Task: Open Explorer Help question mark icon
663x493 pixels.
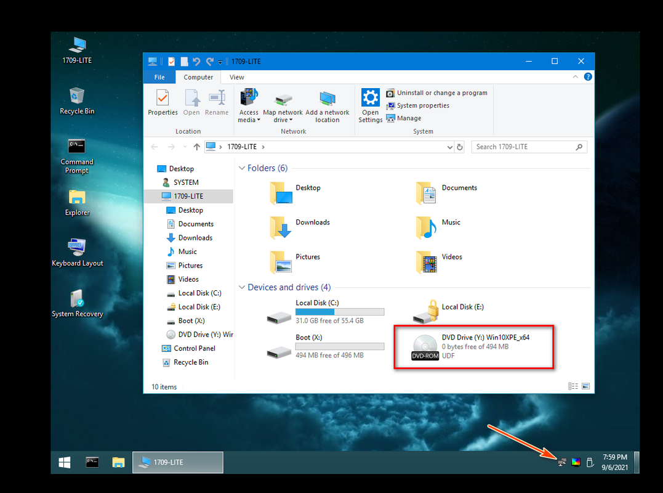Action: tap(588, 76)
